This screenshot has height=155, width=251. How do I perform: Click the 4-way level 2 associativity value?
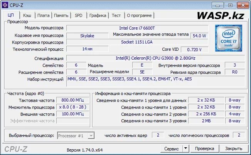point(234,114)
